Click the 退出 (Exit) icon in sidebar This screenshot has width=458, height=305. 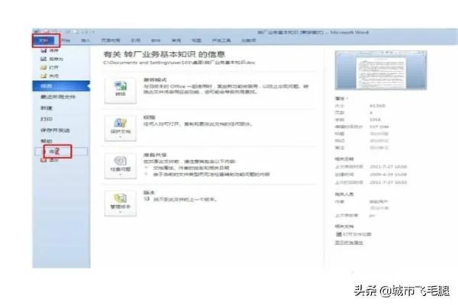pos(44,160)
